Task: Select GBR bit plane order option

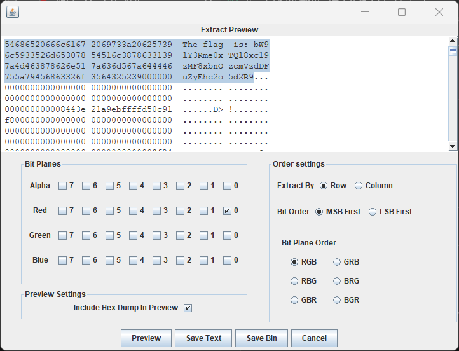Action: tap(294, 300)
